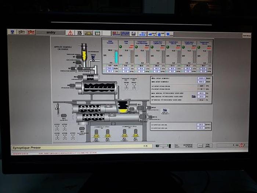This screenshot has width=257, height=193.
Task: Click the red alarm warning triangle in toolbar
Action: (x=70, y=33)
